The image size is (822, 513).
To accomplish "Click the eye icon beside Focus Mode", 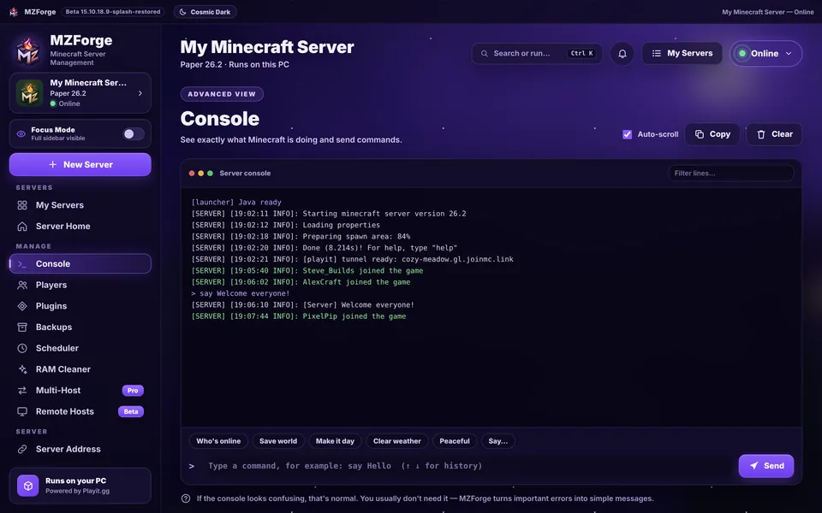I will [x=21, y=134].
